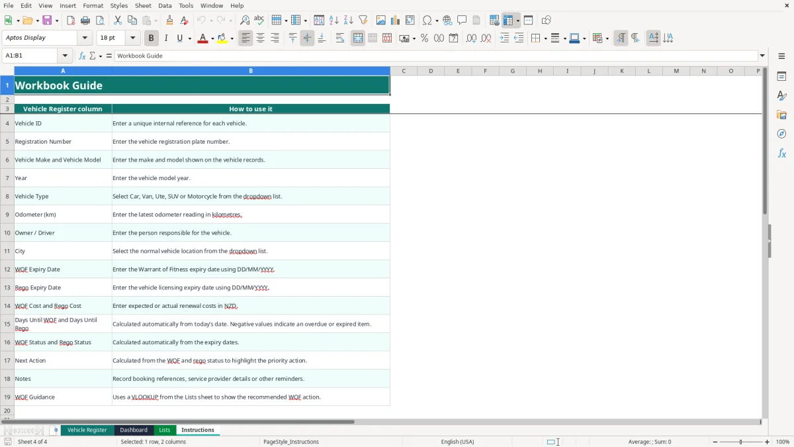Open the font size dropdown
Image resolution: width=794 pixels, height=447 pixels.
click(132, 38)
